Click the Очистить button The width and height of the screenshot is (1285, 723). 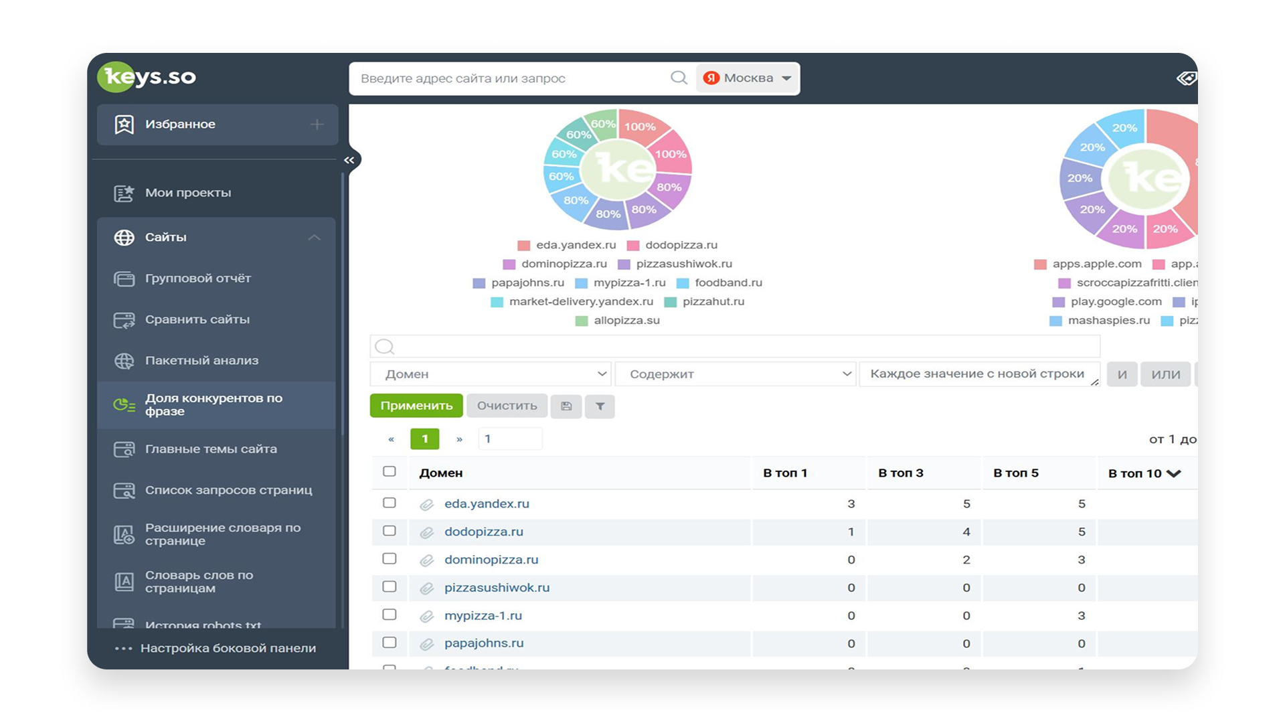(x=507, y=406)
